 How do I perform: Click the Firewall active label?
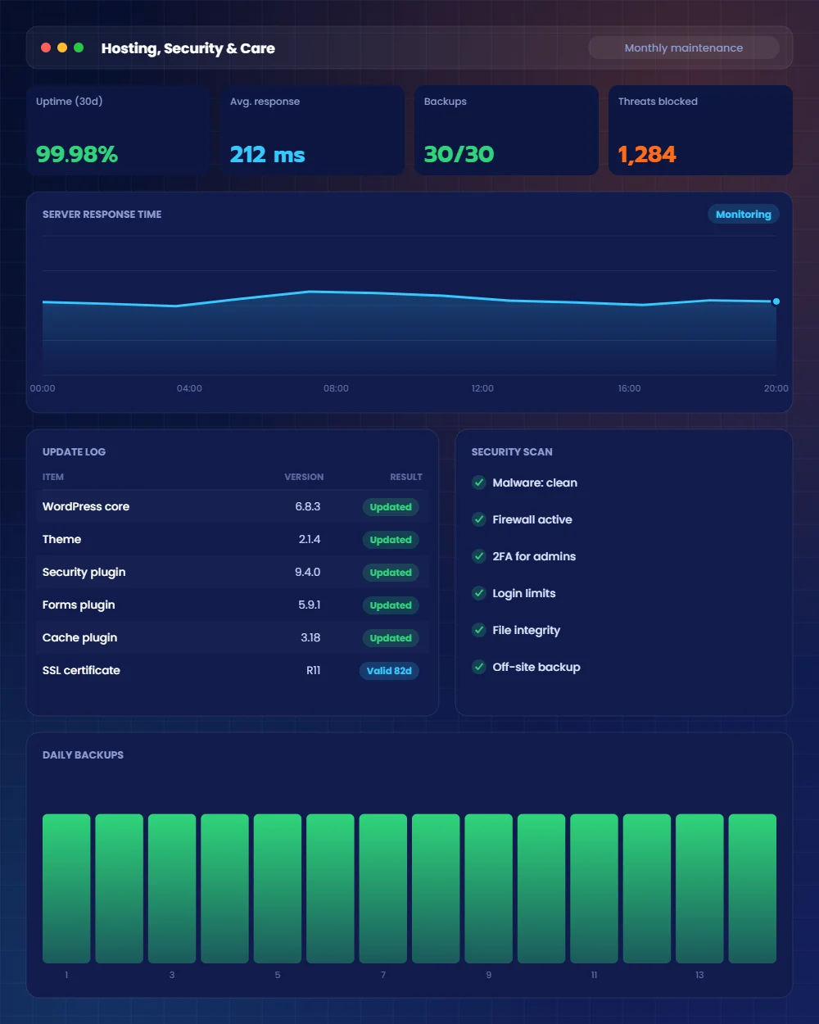click(532, 519)
